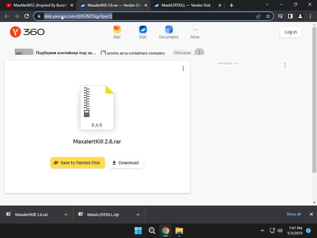Click scrollbar down arrow
317x238 pixels.
(x=314, y=202)
